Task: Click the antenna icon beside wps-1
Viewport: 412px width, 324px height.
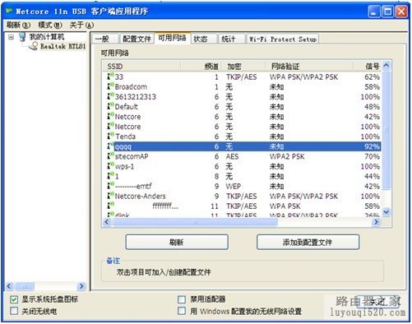Action: pos(111,166)
